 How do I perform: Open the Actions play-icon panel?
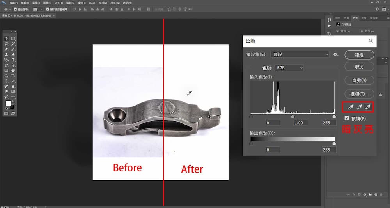[x=329, y=26]
